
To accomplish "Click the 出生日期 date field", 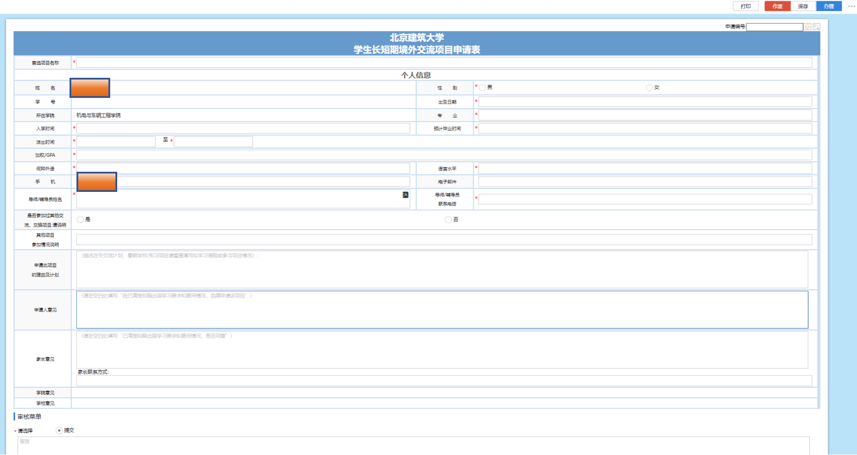I will (x=645, y=102).
